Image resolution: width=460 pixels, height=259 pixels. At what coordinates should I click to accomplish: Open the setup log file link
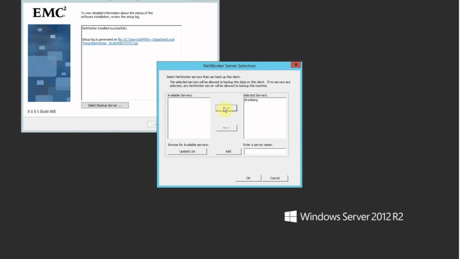128,41
